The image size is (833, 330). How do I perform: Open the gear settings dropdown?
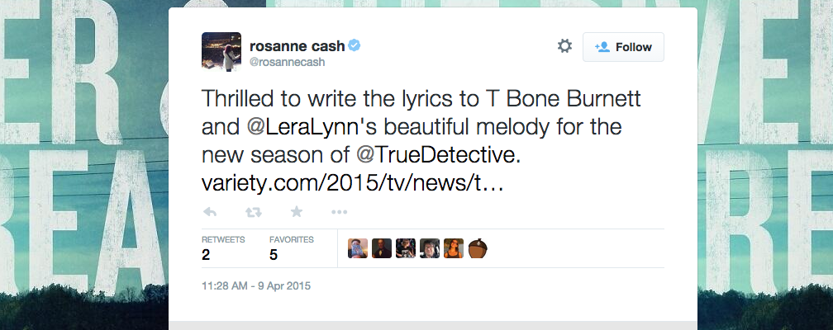(x=564, y=46)
